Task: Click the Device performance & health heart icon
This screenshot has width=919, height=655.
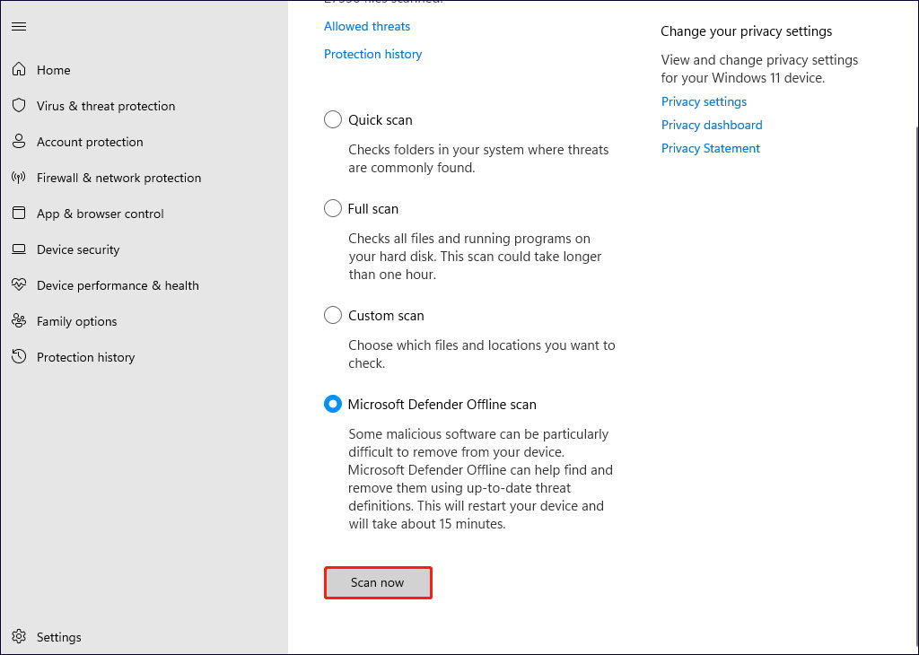Action: [19, 285]
